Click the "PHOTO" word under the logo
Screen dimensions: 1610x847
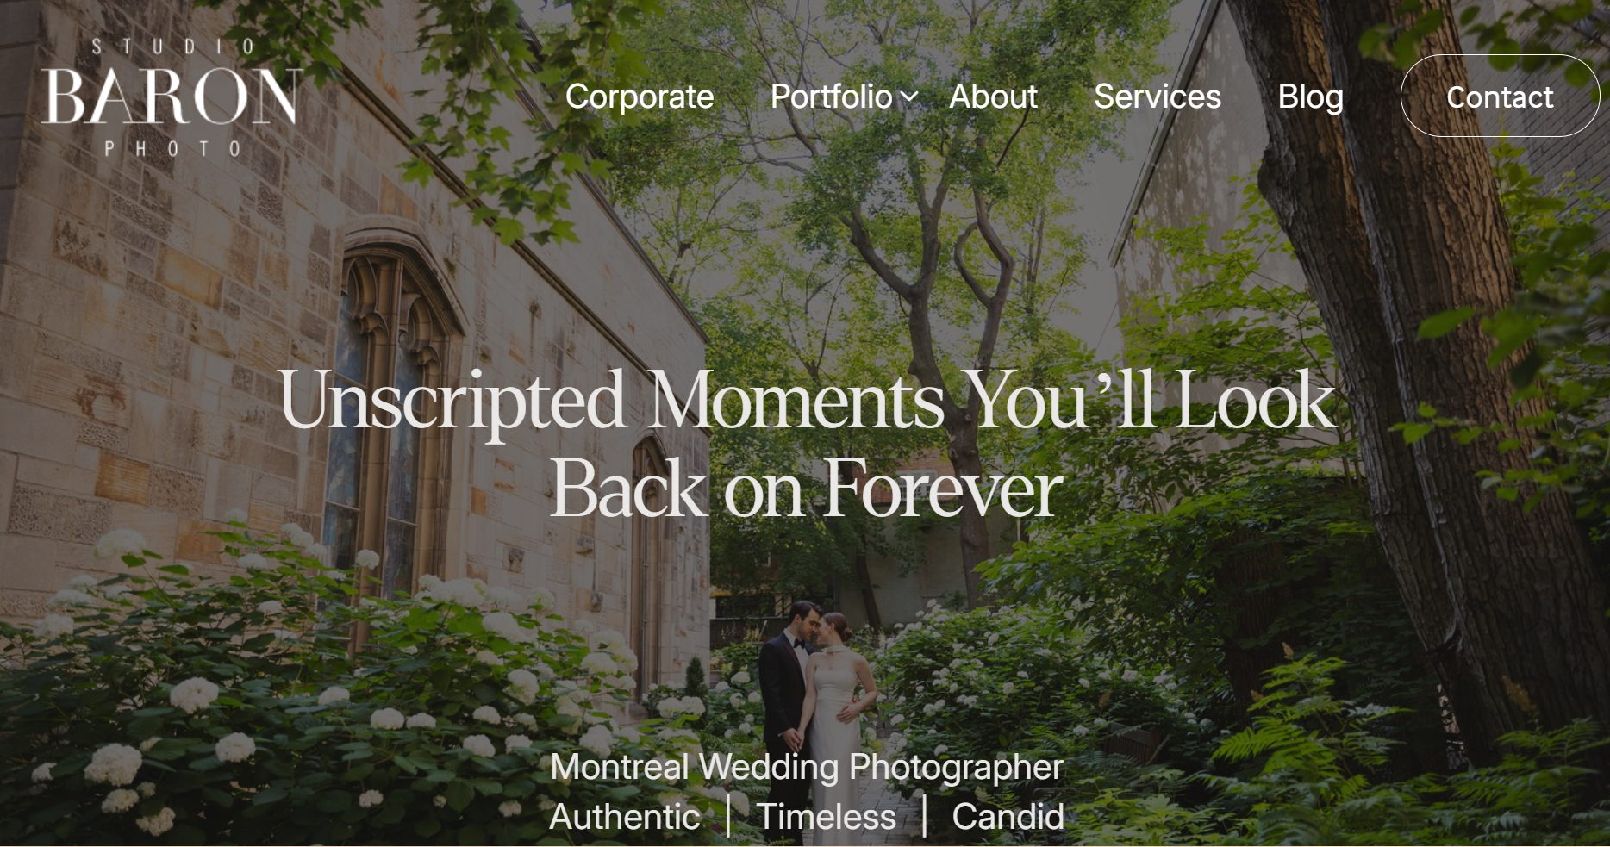pos(172,149)
